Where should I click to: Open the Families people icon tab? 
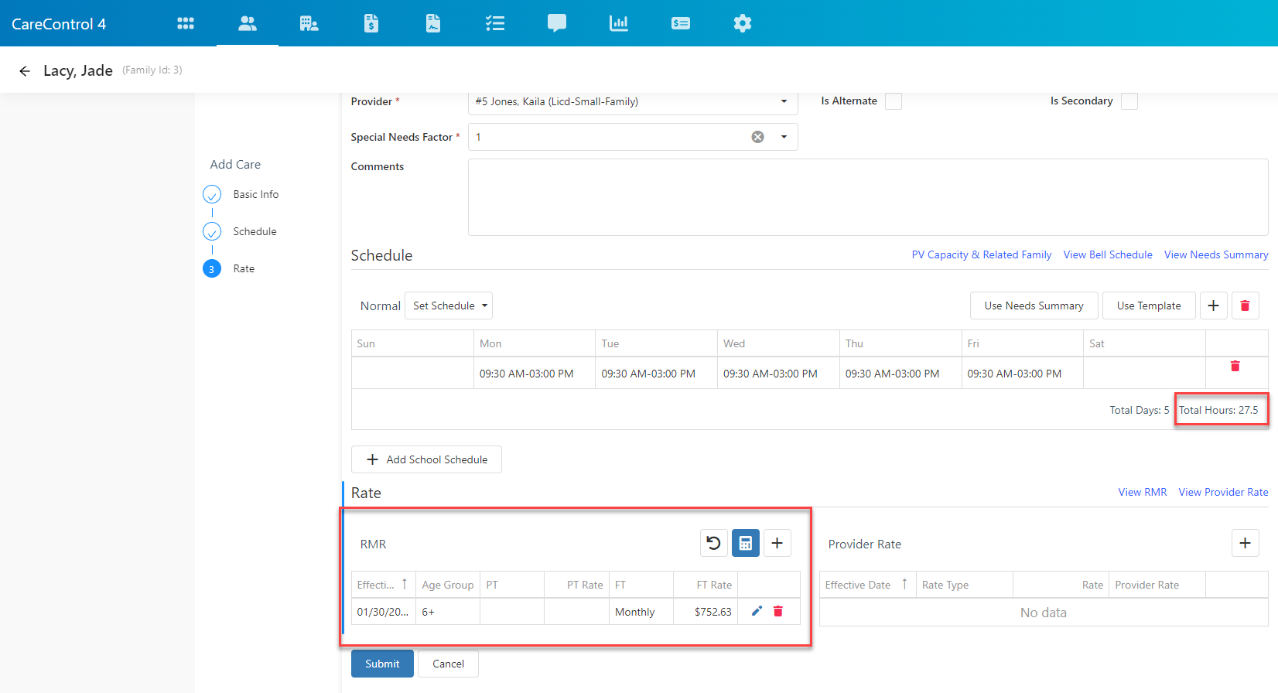tap(248, 23)
